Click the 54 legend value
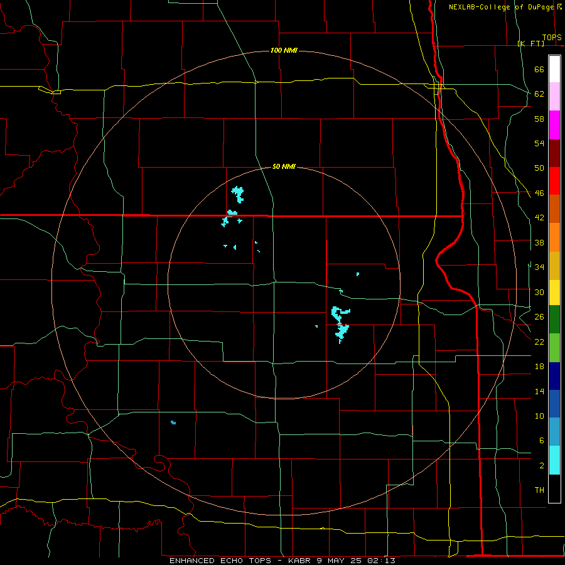 [x=539, y=143]
